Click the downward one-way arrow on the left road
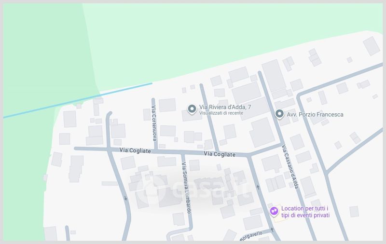The height and width of the screenshot is (244, 386). coord(125,198)
